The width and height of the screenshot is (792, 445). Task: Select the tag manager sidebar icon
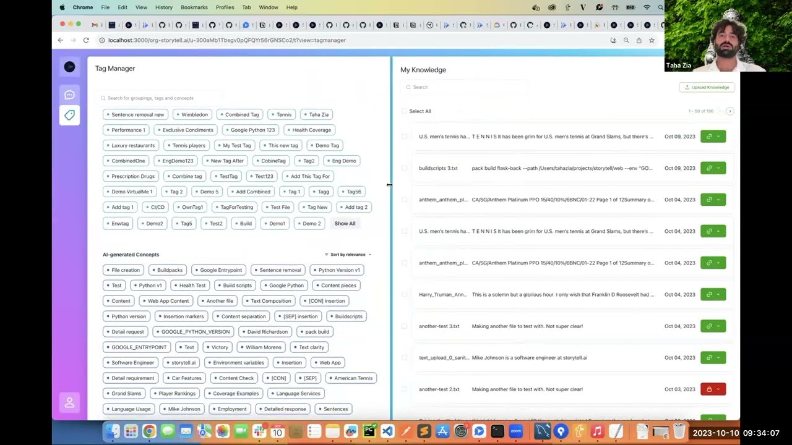click(x=69, y=115)
